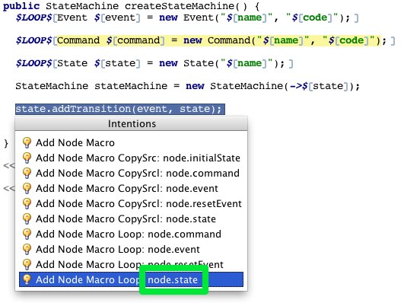The image size is (404, 303).
Task: Click lightbulb icon beside Add Node Macro
Action: (x=27, y=142)
